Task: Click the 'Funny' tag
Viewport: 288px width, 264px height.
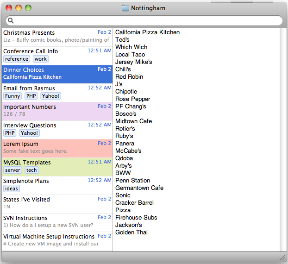Action: pos(13,96)
